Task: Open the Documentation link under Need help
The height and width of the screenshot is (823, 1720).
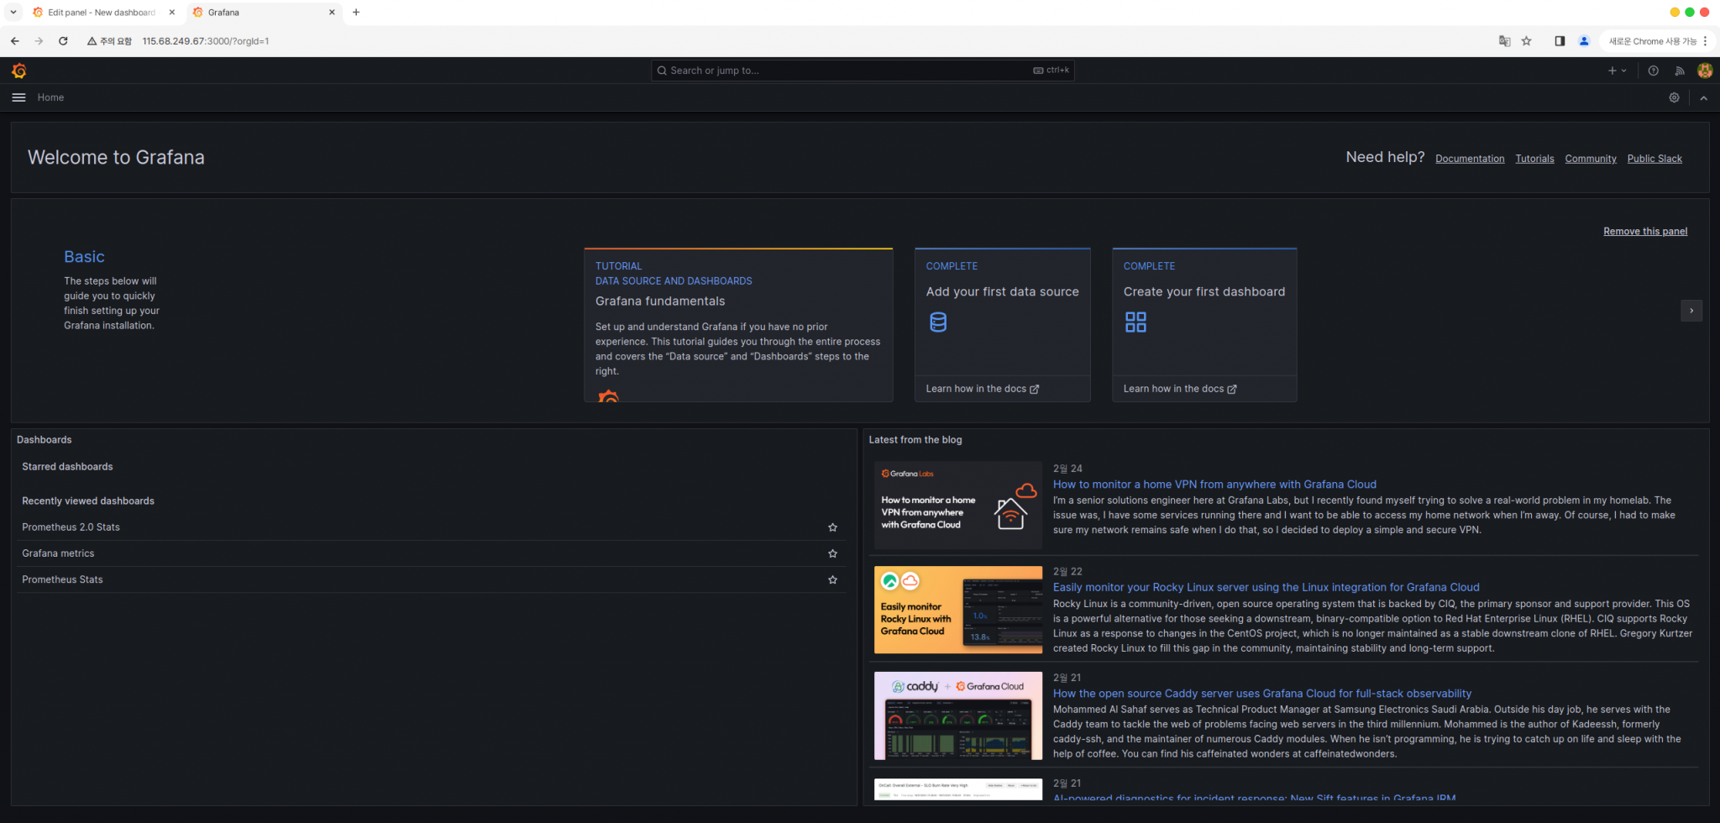Action: 1470,159
